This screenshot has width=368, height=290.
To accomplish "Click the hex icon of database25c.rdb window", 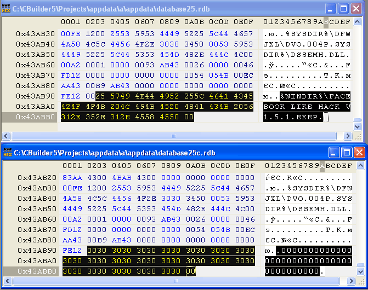I will click(7, 152).
